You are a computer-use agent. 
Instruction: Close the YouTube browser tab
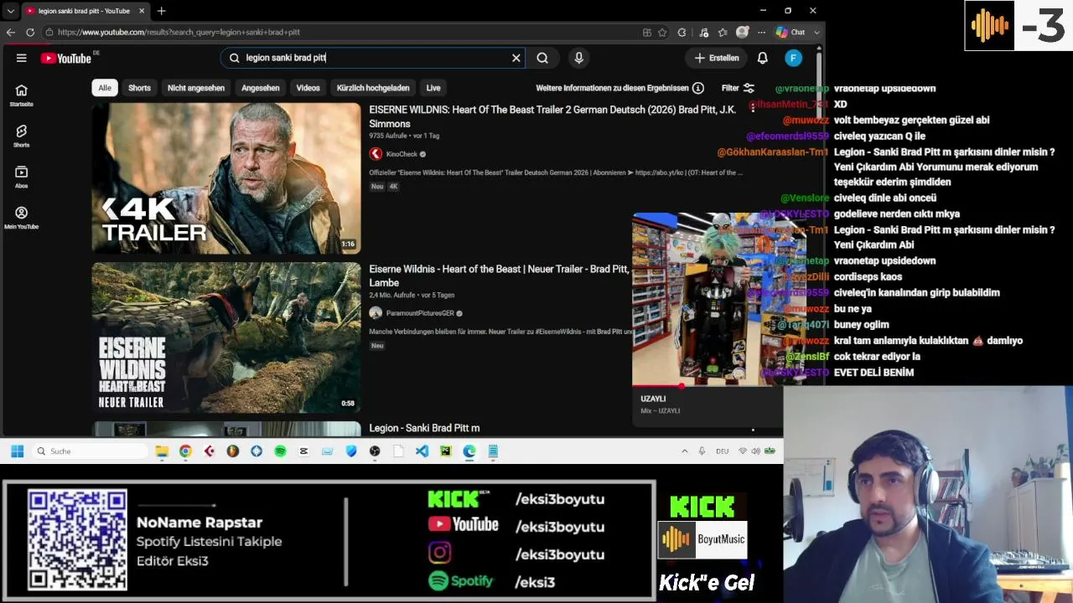click(142, 11)
